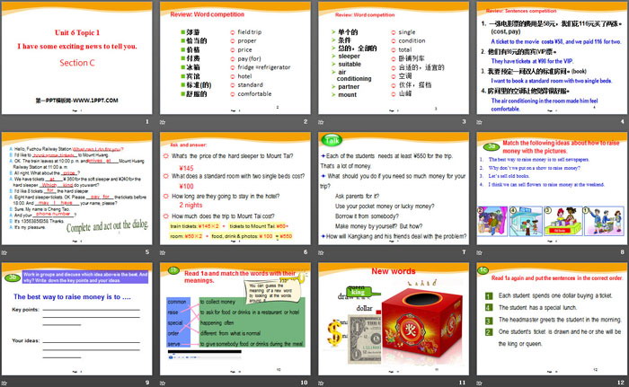Click animation star icon under slide 8
629x387 pixels.
(x=479, y=252)
